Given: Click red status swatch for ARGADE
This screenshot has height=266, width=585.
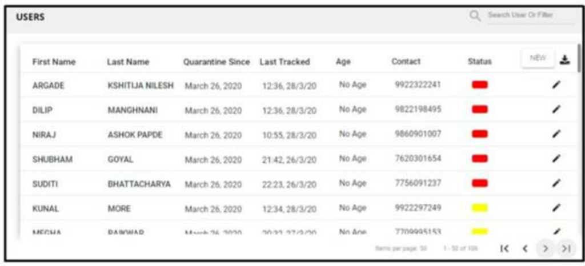Looking at the screenshot, I should click(479, 85).
